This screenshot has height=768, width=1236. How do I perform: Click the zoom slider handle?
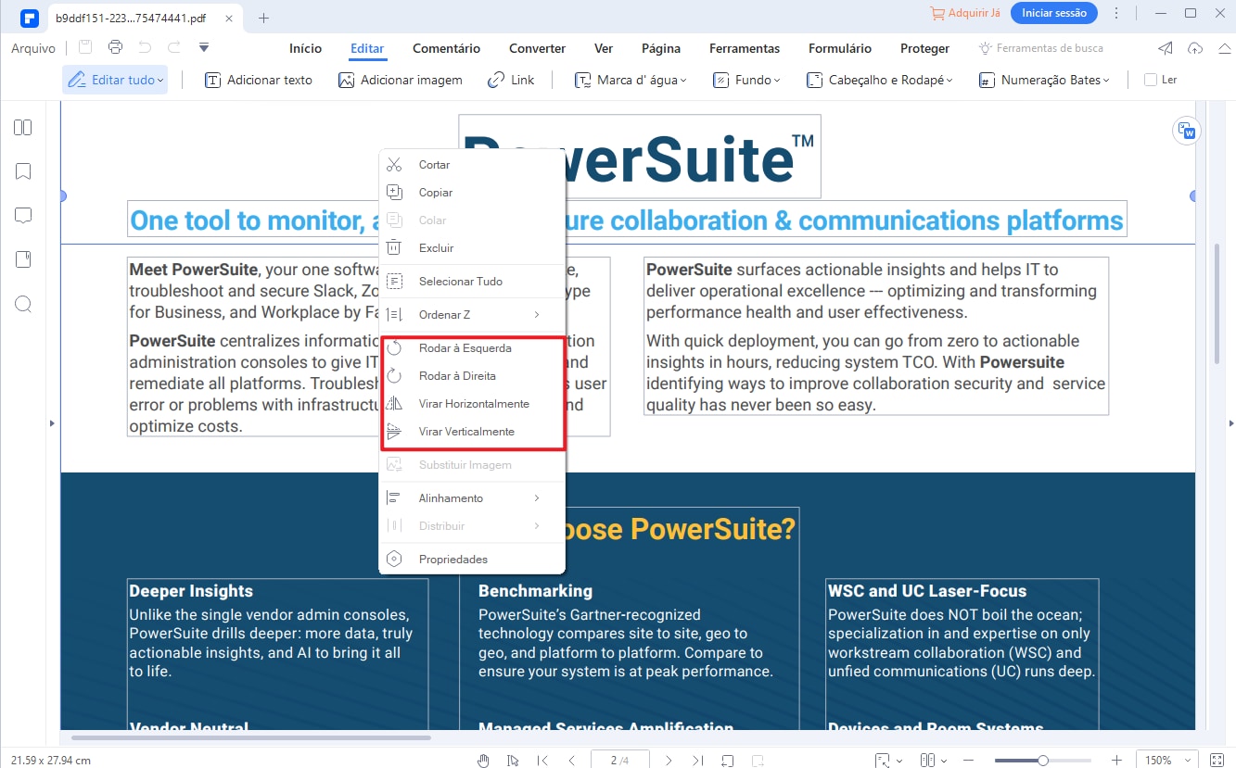point(1043,761)
